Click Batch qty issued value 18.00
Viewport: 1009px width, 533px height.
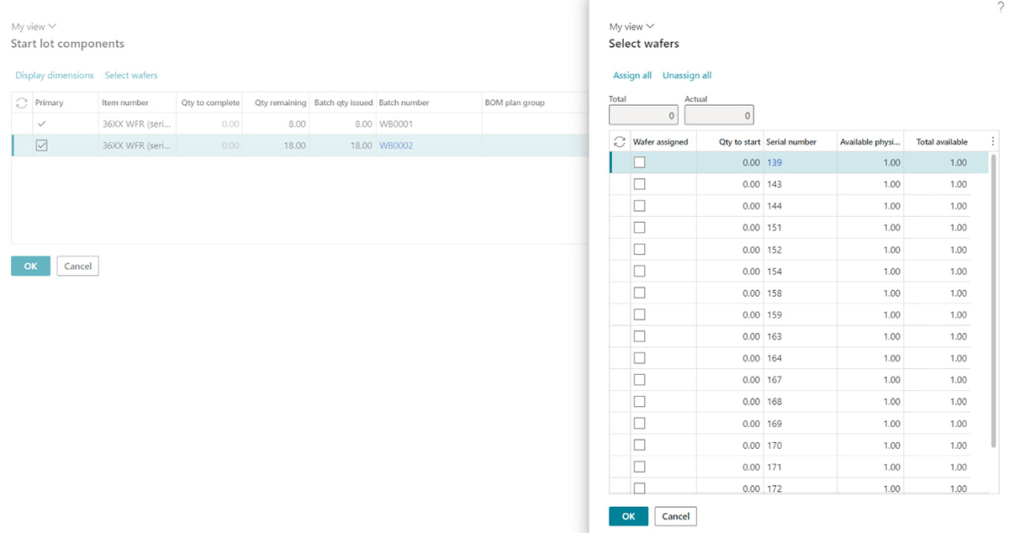pos(362,145)
